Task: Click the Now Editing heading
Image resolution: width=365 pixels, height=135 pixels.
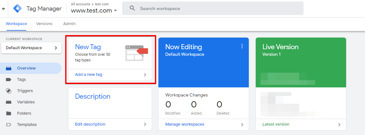Action: [183, 47]
